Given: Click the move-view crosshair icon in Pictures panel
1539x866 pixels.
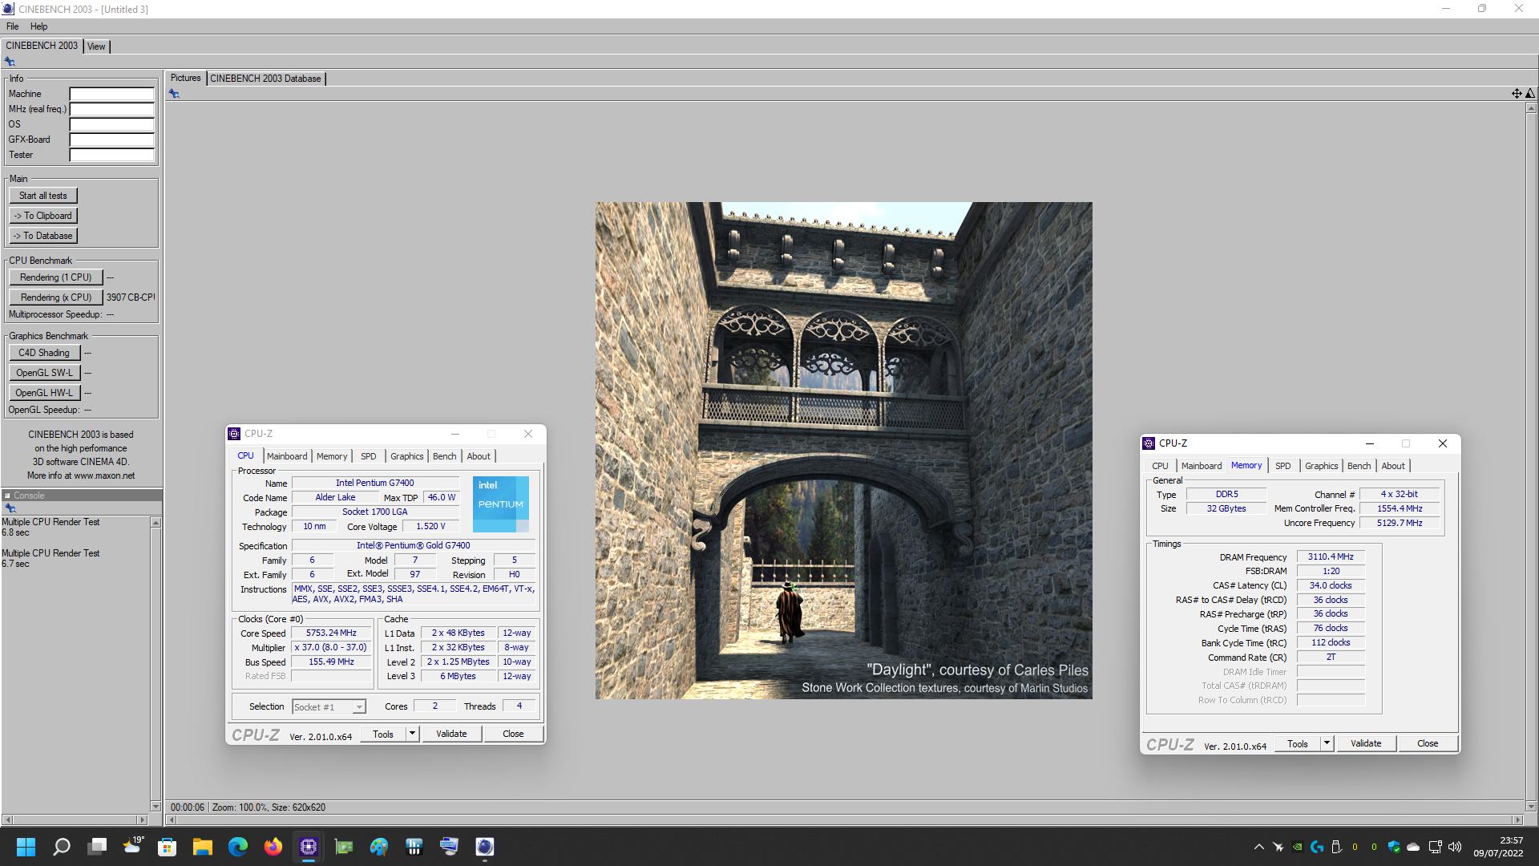Looking at the screenshot, I should [x=1517, y=94].
